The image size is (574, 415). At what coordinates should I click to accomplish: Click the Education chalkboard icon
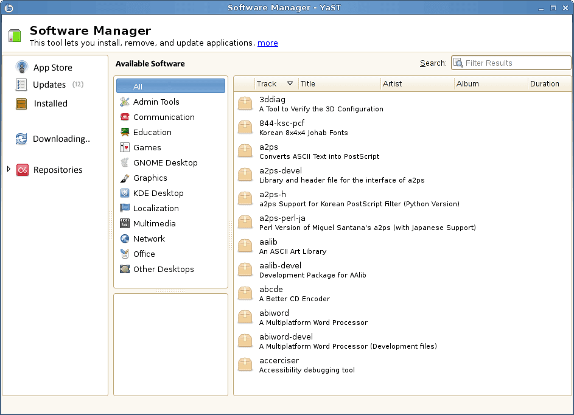(125, 132)
